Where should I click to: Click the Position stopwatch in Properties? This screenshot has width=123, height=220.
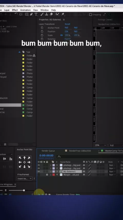point(42,31)
